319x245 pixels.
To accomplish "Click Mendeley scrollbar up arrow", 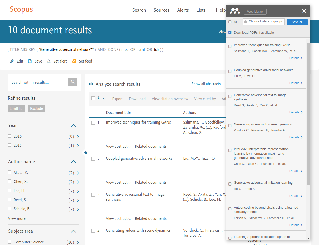I will [308, 41].
